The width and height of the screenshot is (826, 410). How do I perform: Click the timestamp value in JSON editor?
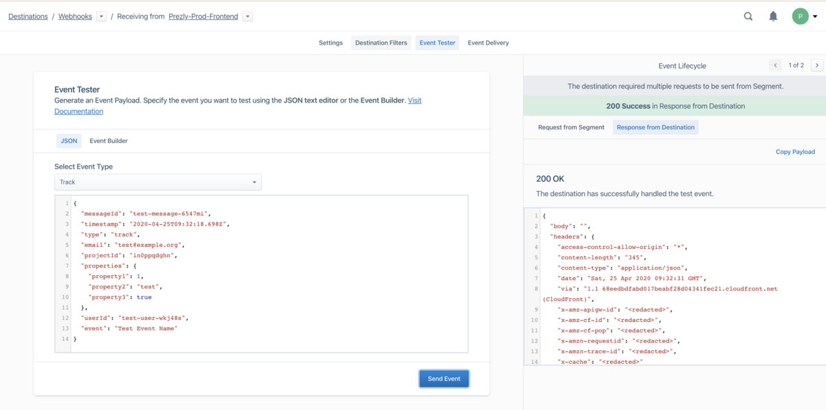[179, 224]
